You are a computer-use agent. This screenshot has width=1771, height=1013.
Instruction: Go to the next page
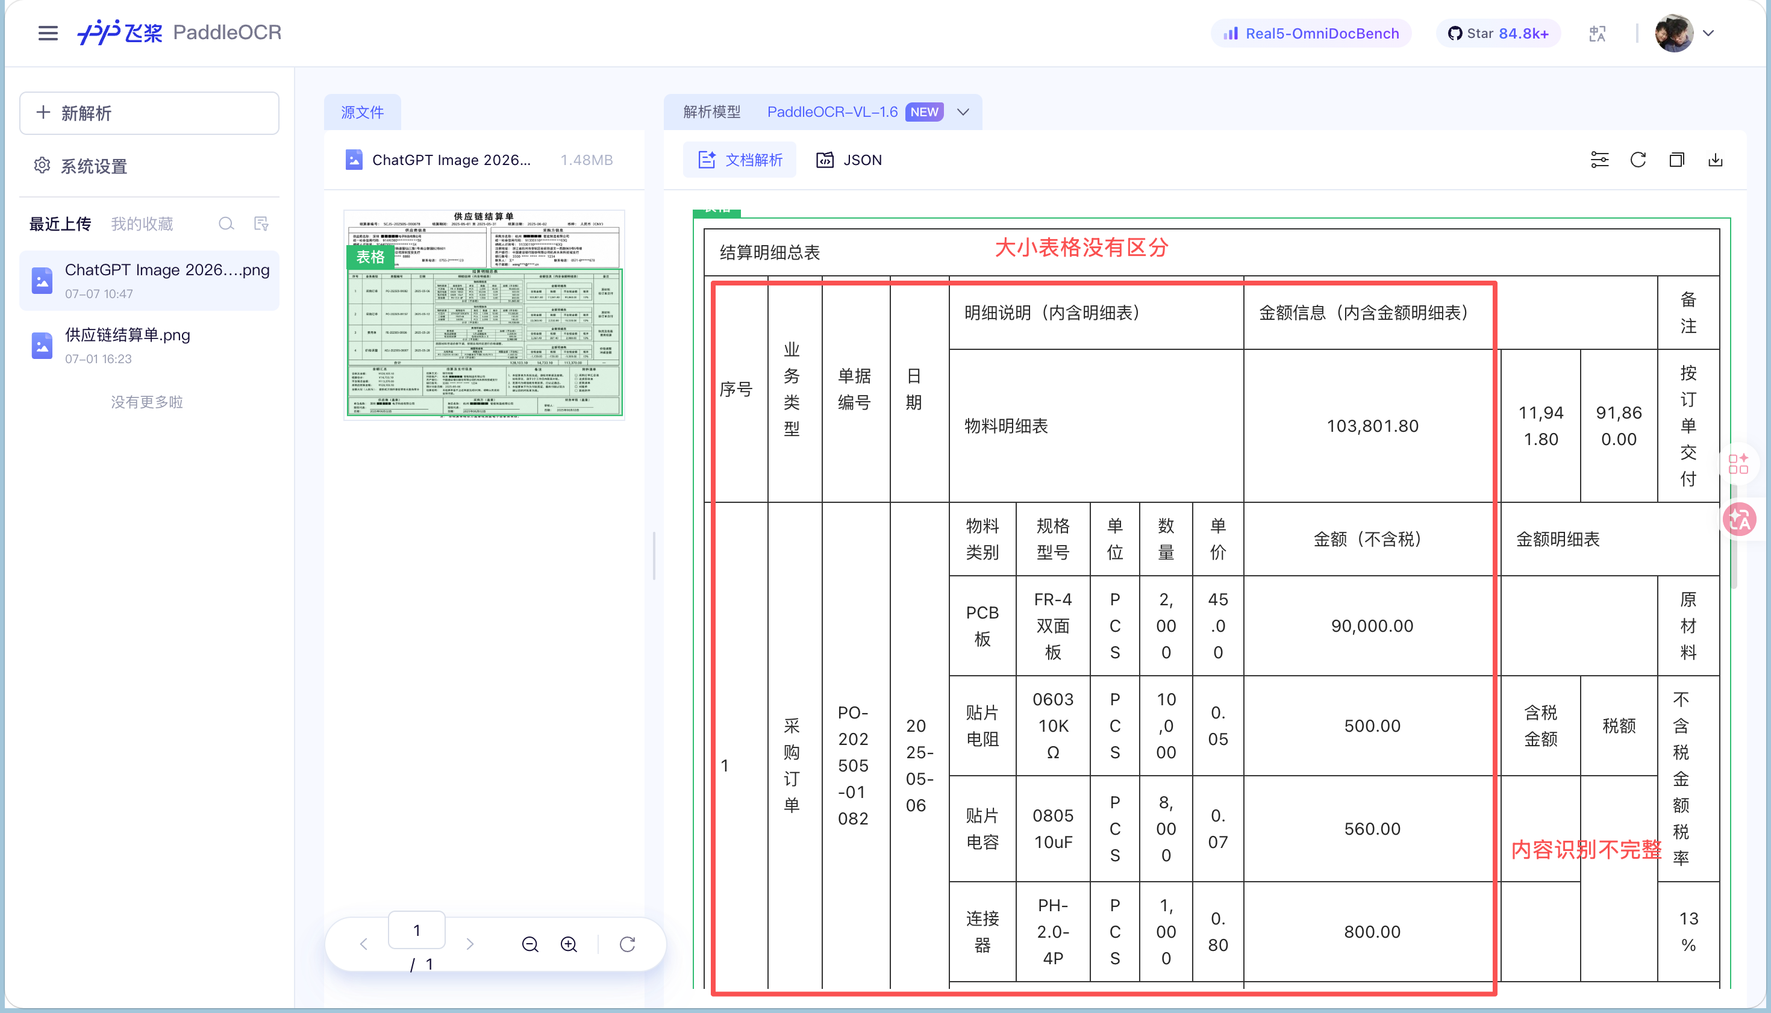click(470, 944)
